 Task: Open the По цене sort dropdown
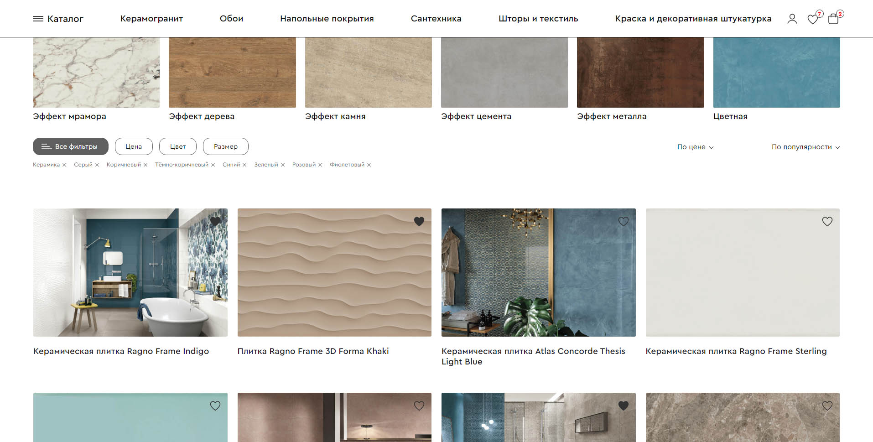click(x=696, y=147)
